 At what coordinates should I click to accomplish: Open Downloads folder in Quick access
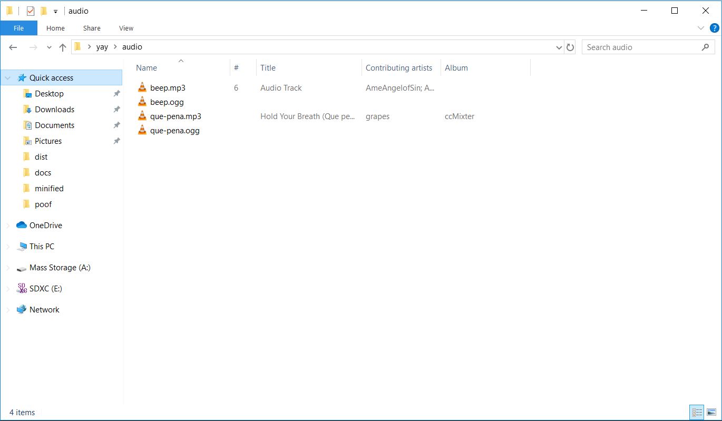[x=54, y=110]
